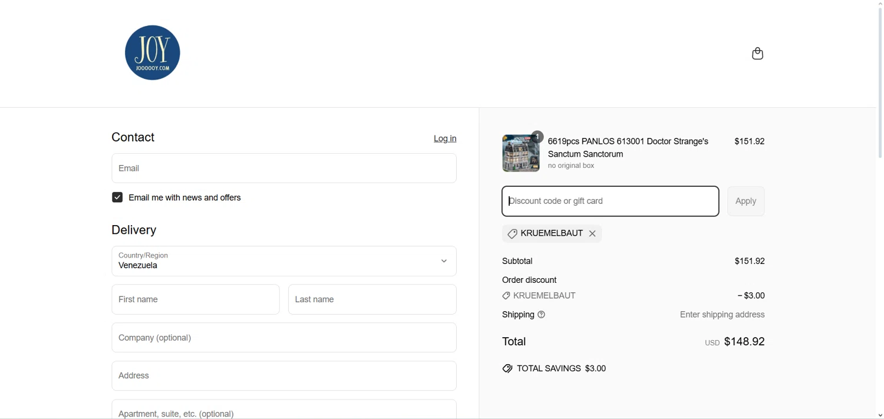Expand the Country/Region chevron arrow

444,261
